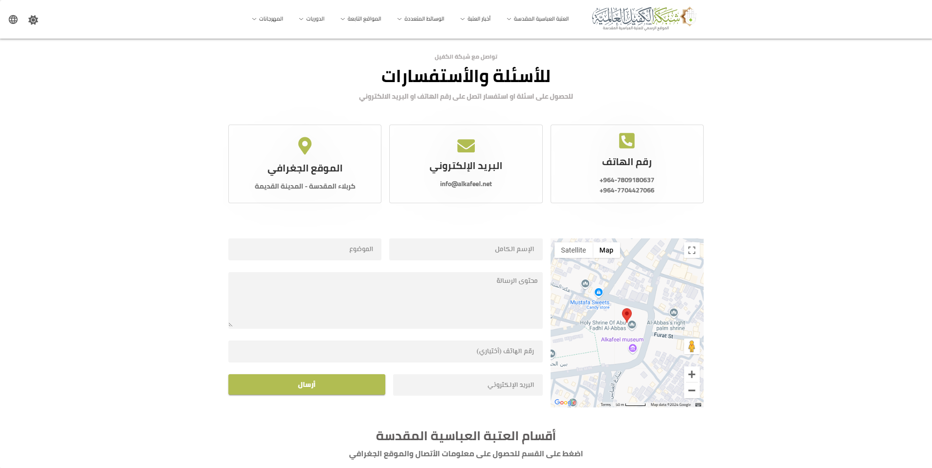The width and height of the screenshot is (932, 468).
Task: Click the info@alkafeel.net email link
Action: 466,184
